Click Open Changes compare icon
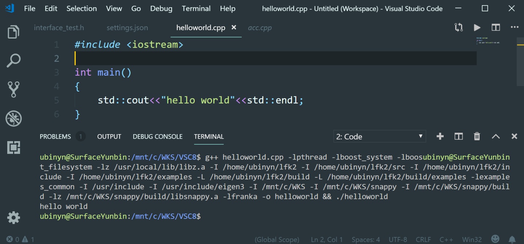Screen dimensions: 524x244 pyautogui.click(x=458, y=27)
